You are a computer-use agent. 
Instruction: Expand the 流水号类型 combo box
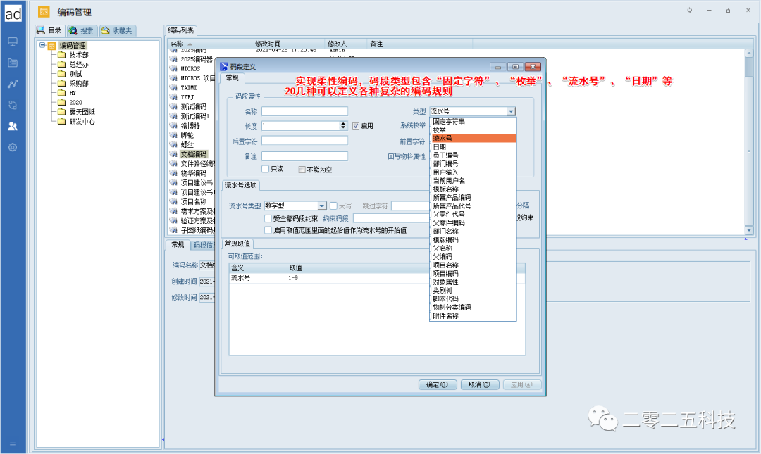(x=322, y=206)
